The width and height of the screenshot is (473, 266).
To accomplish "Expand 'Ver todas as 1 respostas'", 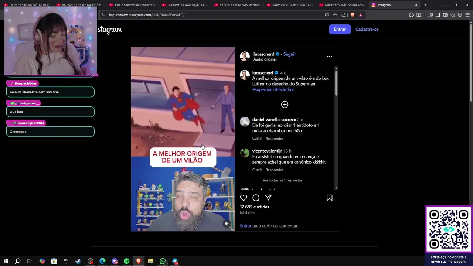I will point(282,180).
